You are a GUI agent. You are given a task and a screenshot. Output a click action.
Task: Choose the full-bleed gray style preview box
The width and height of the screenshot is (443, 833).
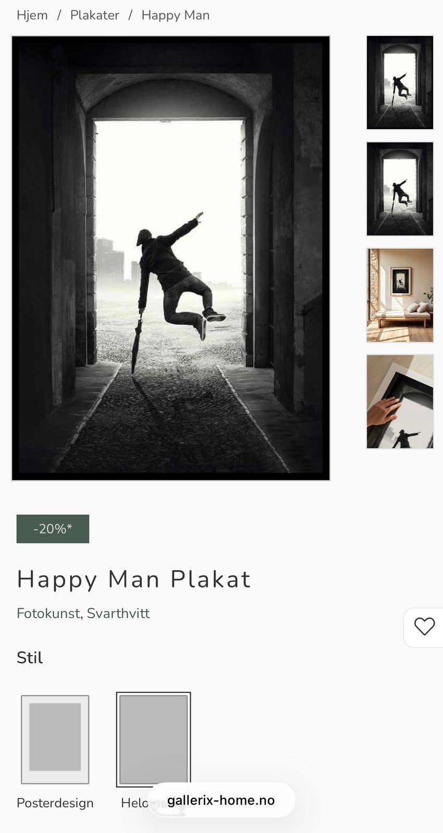(153, 739)
